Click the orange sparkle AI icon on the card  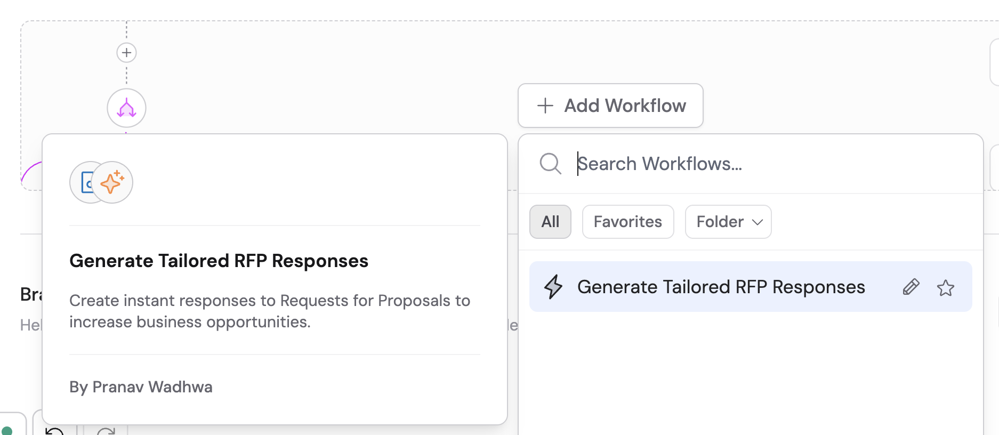pyautogui.click(x=111, y=182)
